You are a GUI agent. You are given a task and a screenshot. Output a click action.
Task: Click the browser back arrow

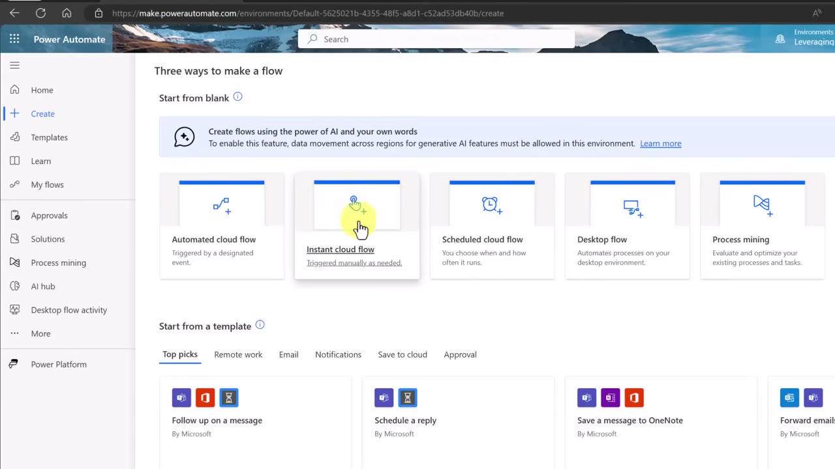[14, 13]
